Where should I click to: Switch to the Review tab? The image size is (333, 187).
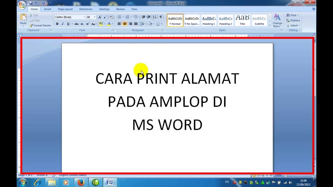click(120, 9)
